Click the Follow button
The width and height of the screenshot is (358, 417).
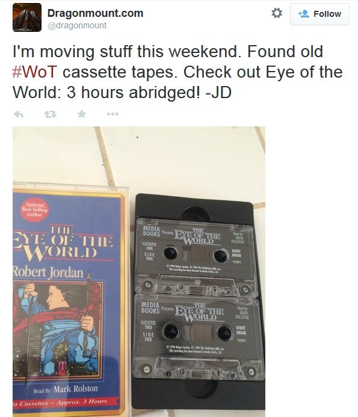[319, 14]
